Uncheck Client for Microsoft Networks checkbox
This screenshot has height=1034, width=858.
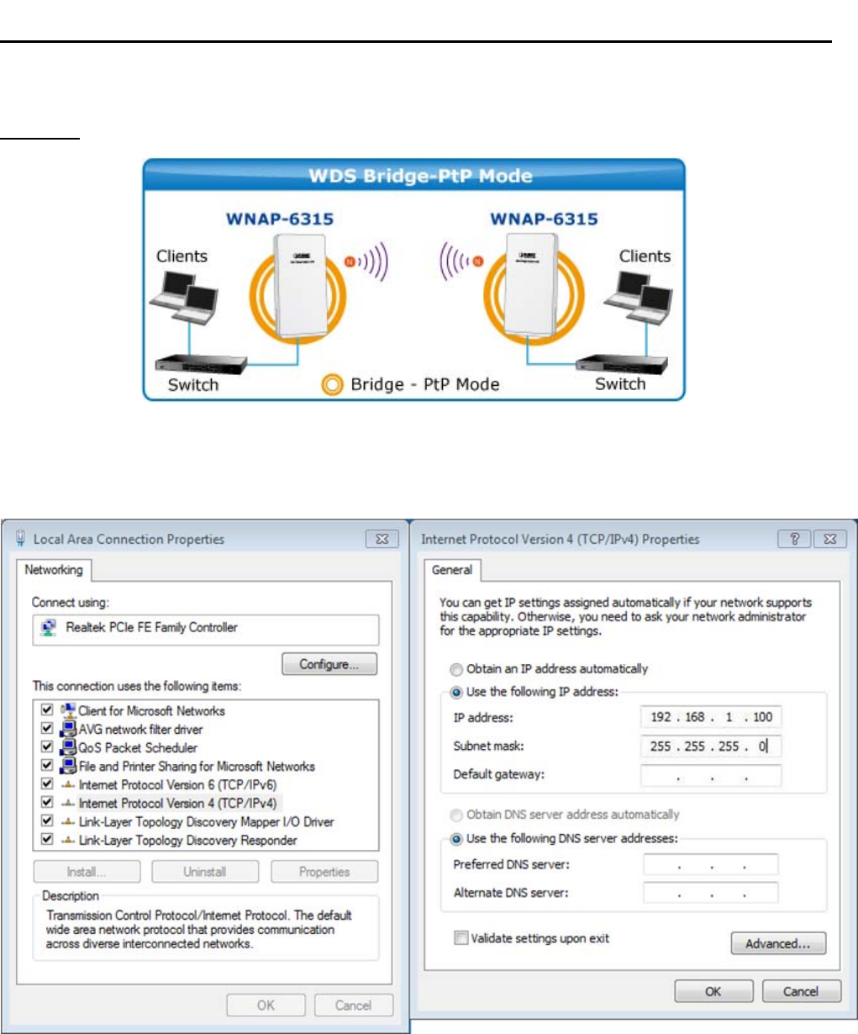(x=47, y=710)
